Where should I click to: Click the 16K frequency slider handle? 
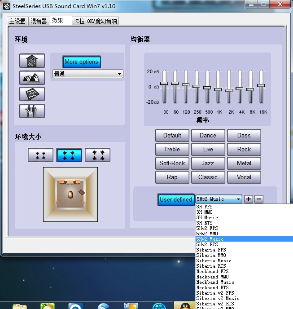(261, 85)
